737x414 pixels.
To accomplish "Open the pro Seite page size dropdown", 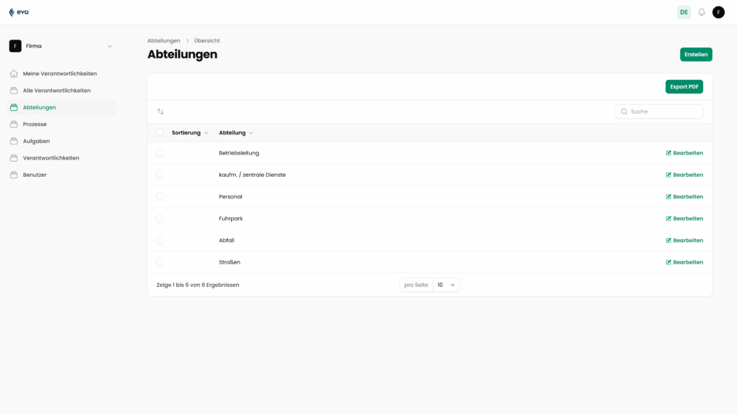I will point(447,285).
